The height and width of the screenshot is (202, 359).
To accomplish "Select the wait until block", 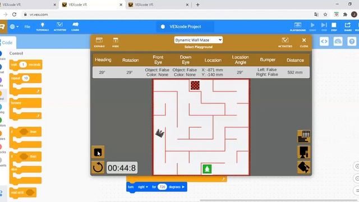I will coord(22,192).
